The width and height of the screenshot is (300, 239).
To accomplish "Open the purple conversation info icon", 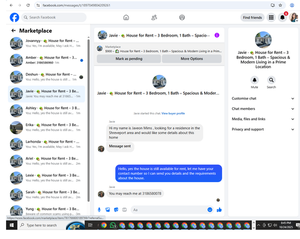I will point(217,35).
